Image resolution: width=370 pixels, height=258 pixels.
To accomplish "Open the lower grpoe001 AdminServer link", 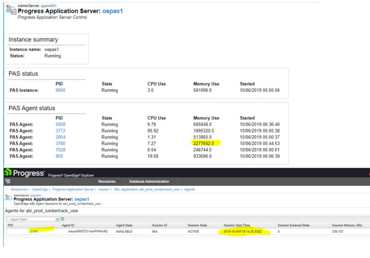I will point(36,196).
